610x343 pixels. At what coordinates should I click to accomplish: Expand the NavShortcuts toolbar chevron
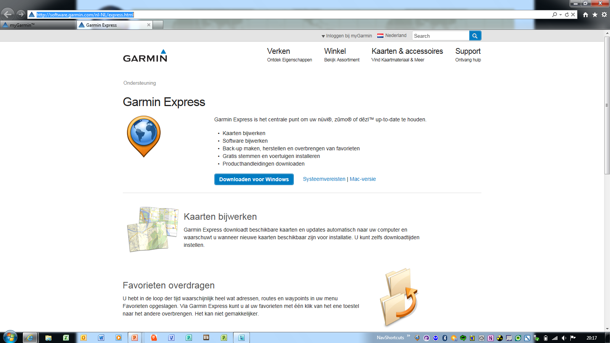(409, 336)
